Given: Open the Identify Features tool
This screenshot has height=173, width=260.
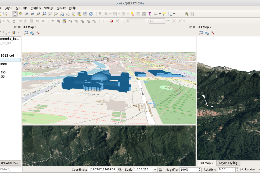Looking at the screenshot, I should click(100, 14).
